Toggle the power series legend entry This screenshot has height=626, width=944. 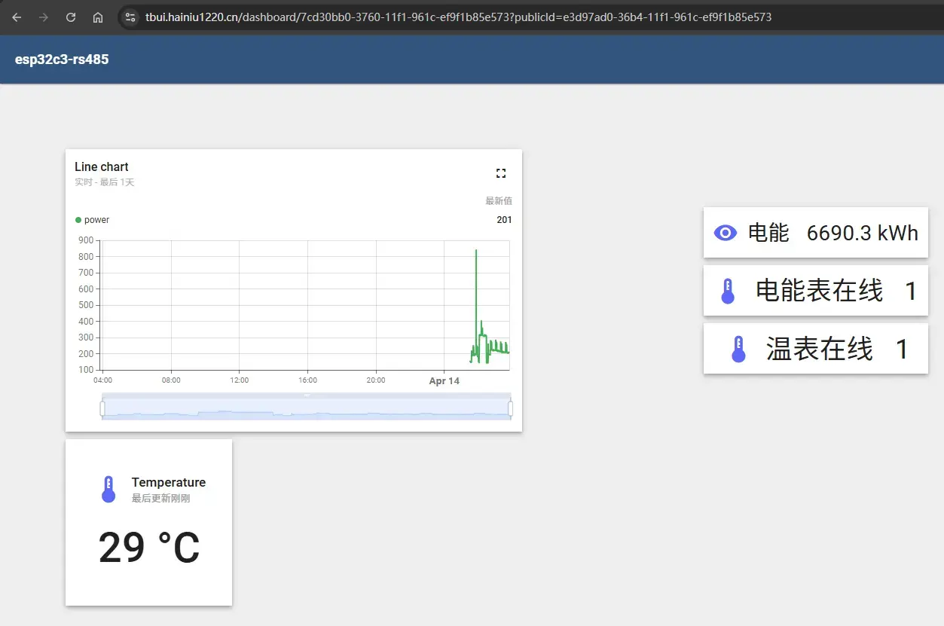[93, 220]
